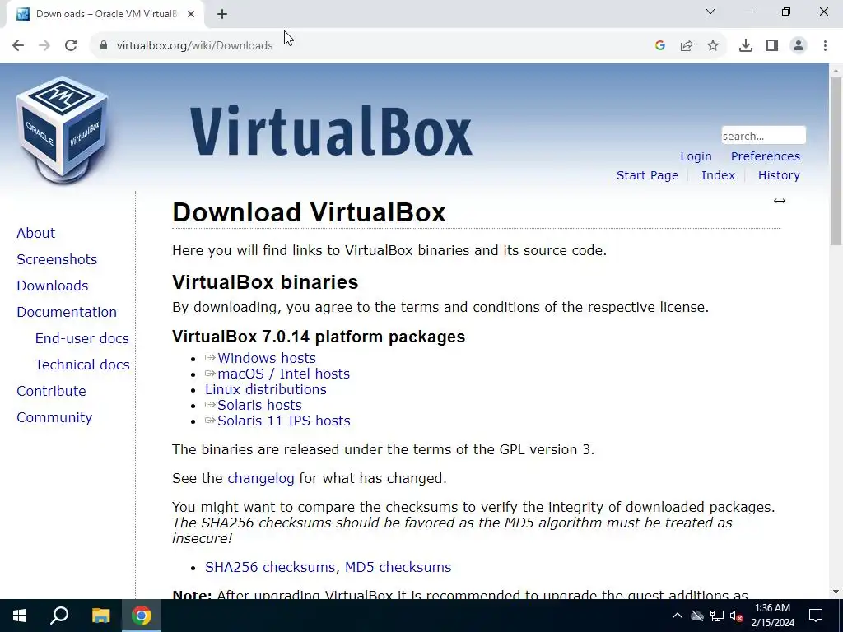Open Contribute in the sidebar
Image resolution: width=843 pixels, height=632 pixels.
tap(51, 391)
